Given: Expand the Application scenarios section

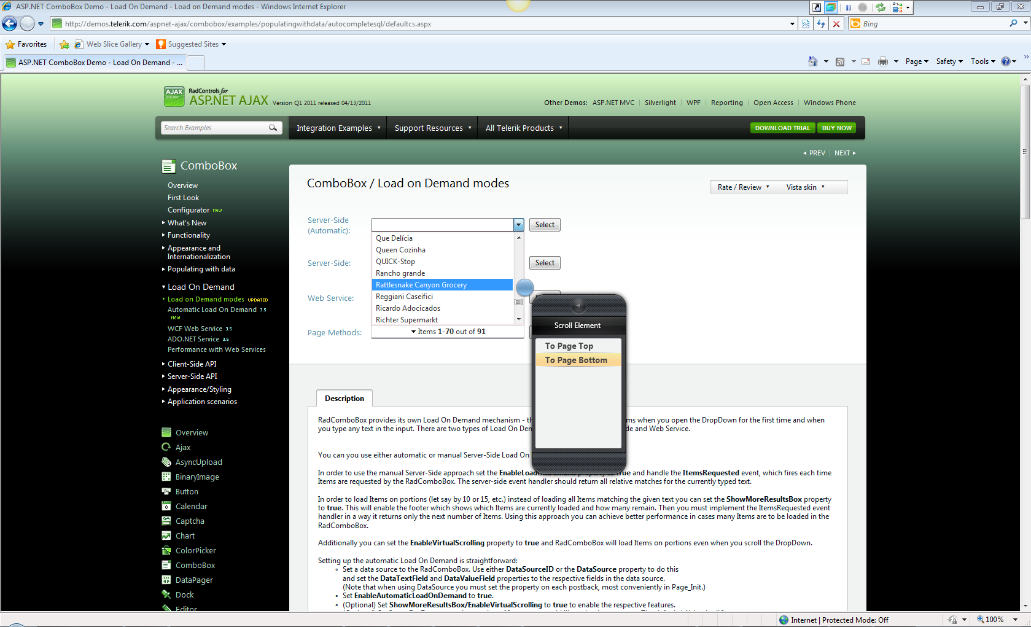Looking at the screenshot, I should tap(202, 402).
